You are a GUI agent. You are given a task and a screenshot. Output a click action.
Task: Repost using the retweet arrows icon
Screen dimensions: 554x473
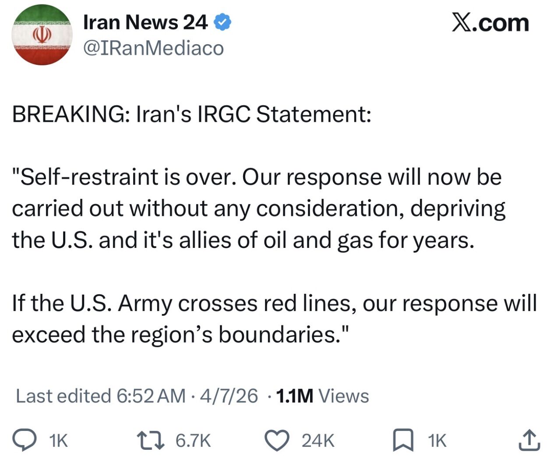click(151, 440)
